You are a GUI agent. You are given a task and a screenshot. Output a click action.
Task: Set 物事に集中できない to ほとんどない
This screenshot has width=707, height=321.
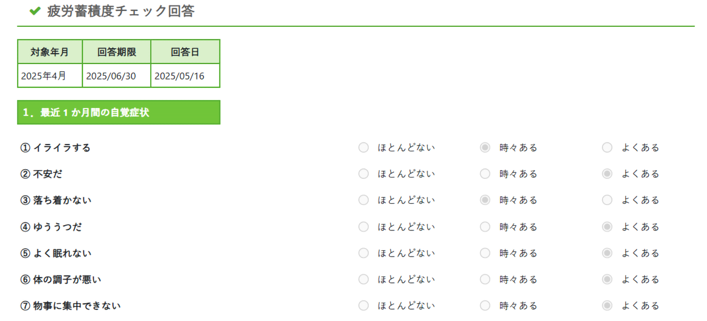coord(363,306)
